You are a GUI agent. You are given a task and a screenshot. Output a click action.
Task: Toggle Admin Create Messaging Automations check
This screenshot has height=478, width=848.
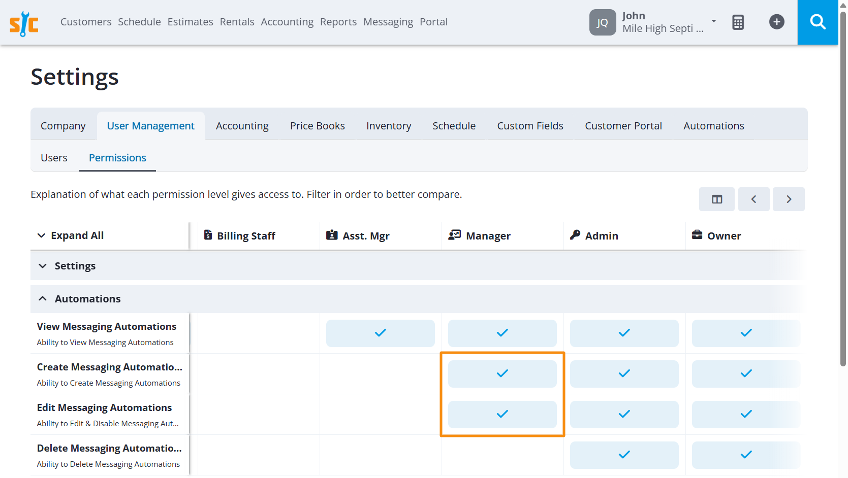[624, 373]
